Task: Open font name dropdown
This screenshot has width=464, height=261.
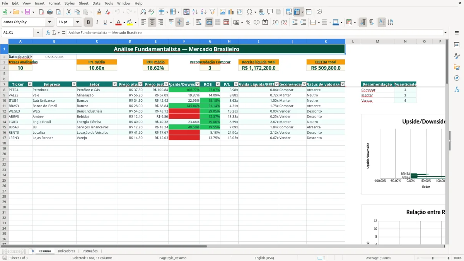Action: pos(49,22)
